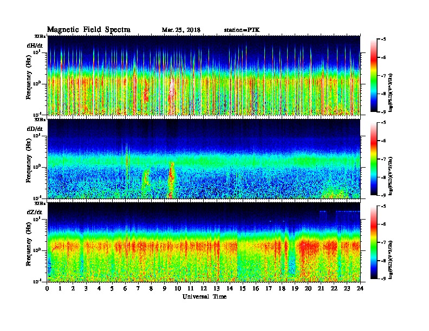Click the dZ/dt spectrogram plot
Viewport: 429px width, 331px height.
[x=204, y=242]
